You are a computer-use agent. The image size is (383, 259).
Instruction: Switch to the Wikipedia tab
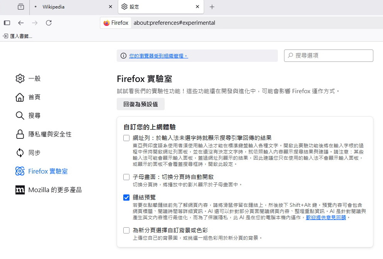coord(73,7)
